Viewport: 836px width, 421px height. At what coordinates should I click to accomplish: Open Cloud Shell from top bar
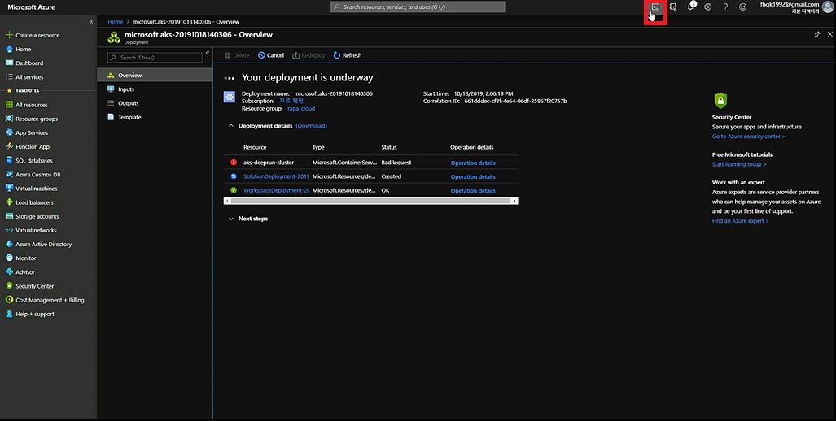(656, 7)
